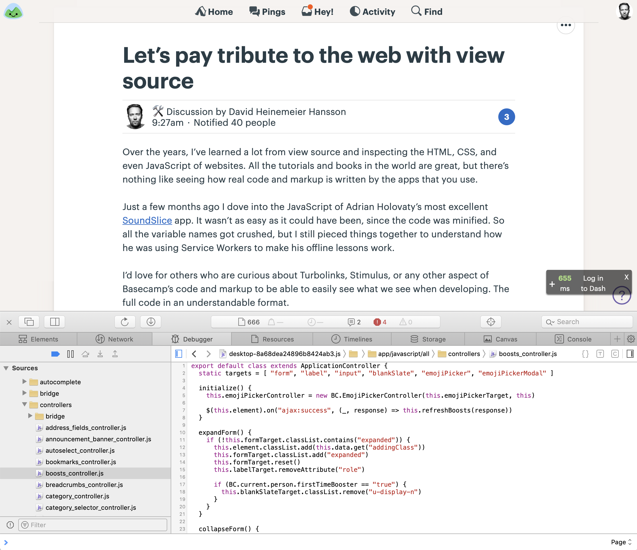Pretty print code with curly braces icon
This screenshot has height=550, width=637.
pyautogui.click(x=585, y=354)
